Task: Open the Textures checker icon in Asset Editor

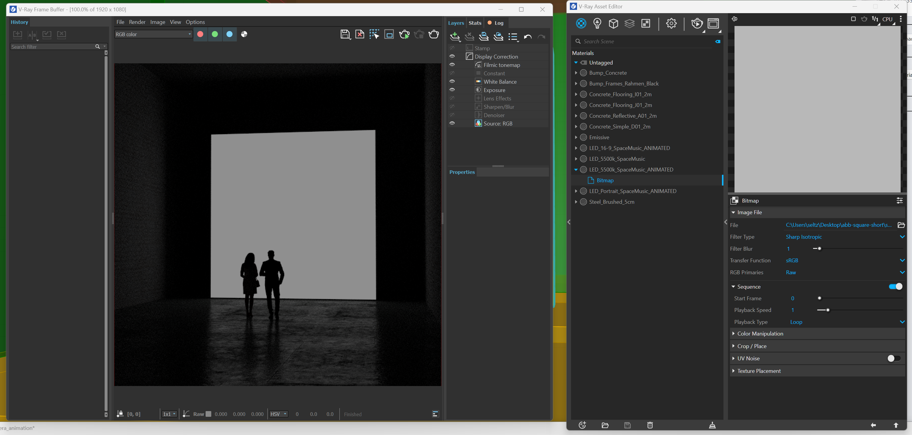Action: 646,23
